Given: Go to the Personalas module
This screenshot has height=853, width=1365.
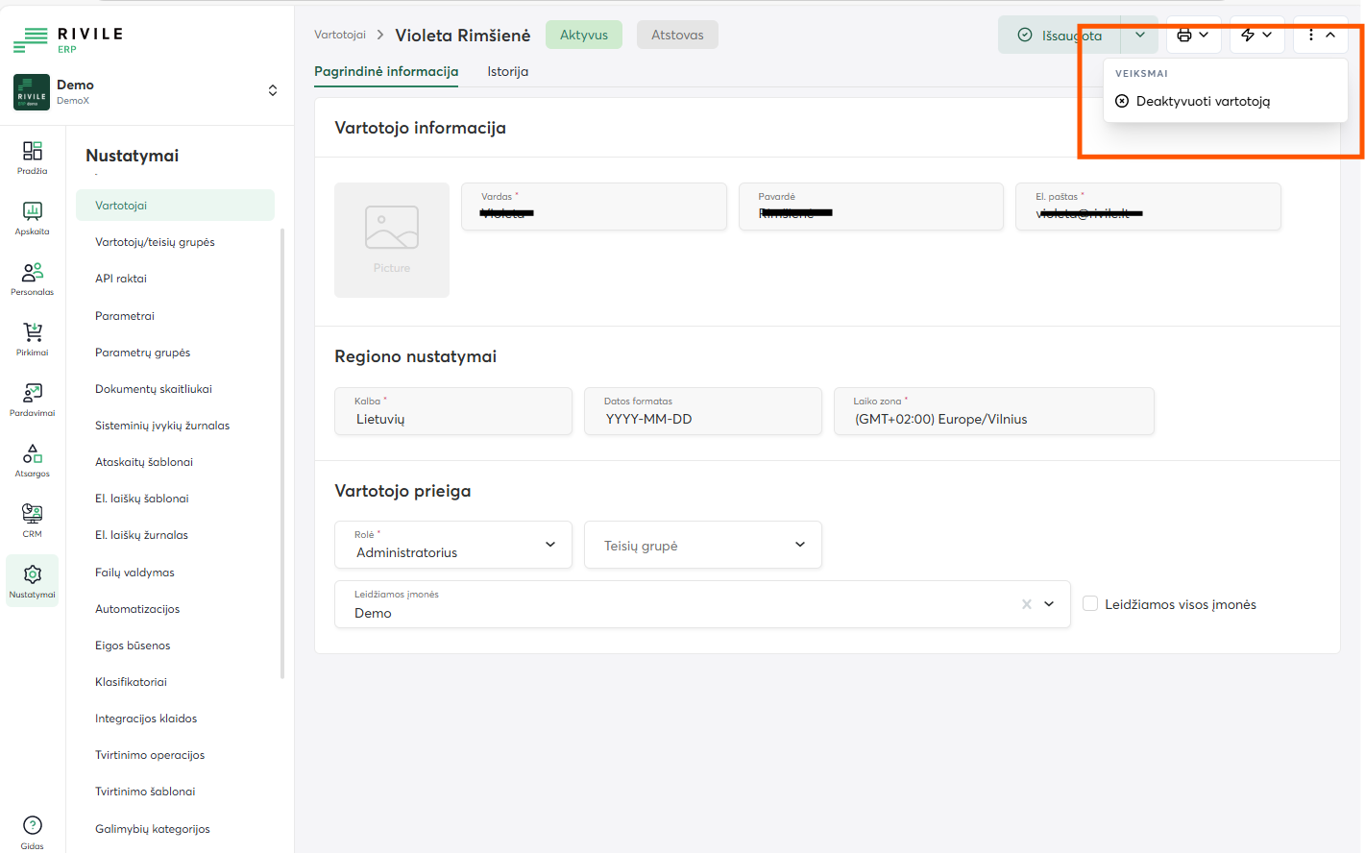Looking at the screenshot, I should click(32, 279).
